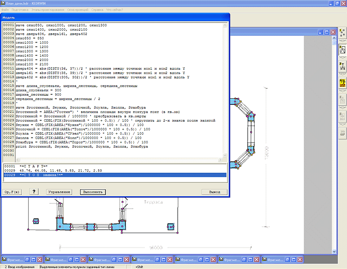The height and width of the screenshot is (269, 347).
Task: Click code line 'Sкухни = CDBL(FIX(AREA("Кухня")'
Action: [80, 125]
